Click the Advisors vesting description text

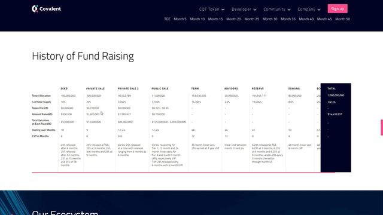point(235,146)
